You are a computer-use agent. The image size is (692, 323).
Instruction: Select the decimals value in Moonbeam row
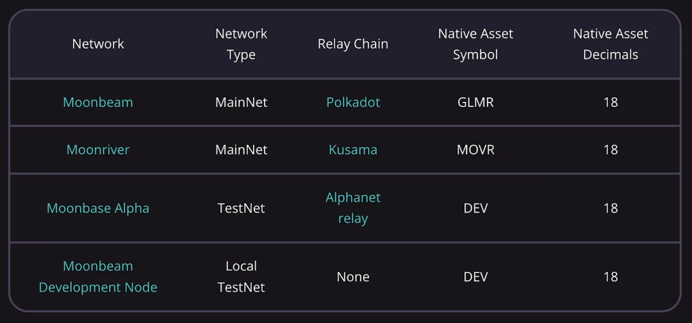click(x=611, y=103)
